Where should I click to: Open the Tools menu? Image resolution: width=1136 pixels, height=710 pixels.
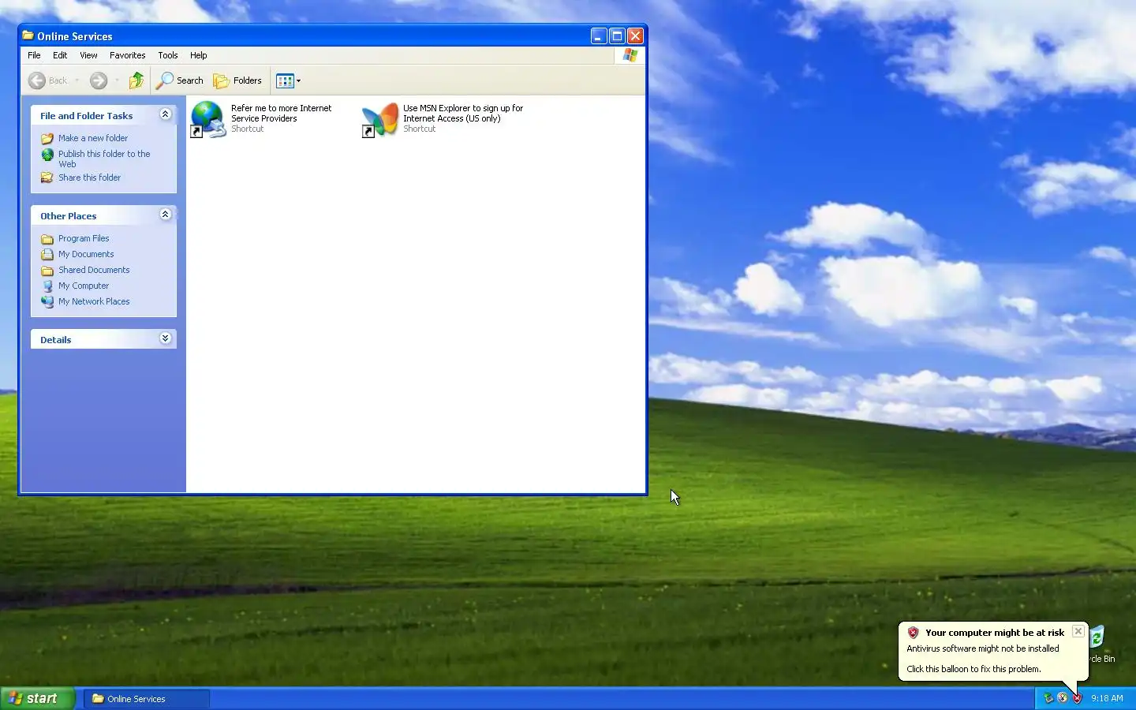167,55
